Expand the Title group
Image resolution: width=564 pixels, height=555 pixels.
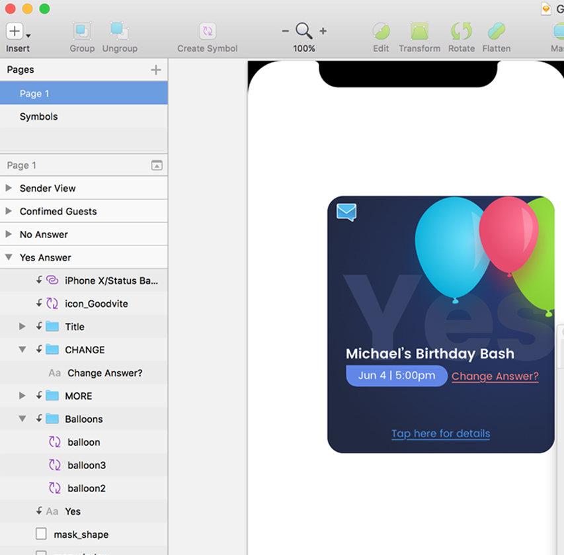(22, 326)
